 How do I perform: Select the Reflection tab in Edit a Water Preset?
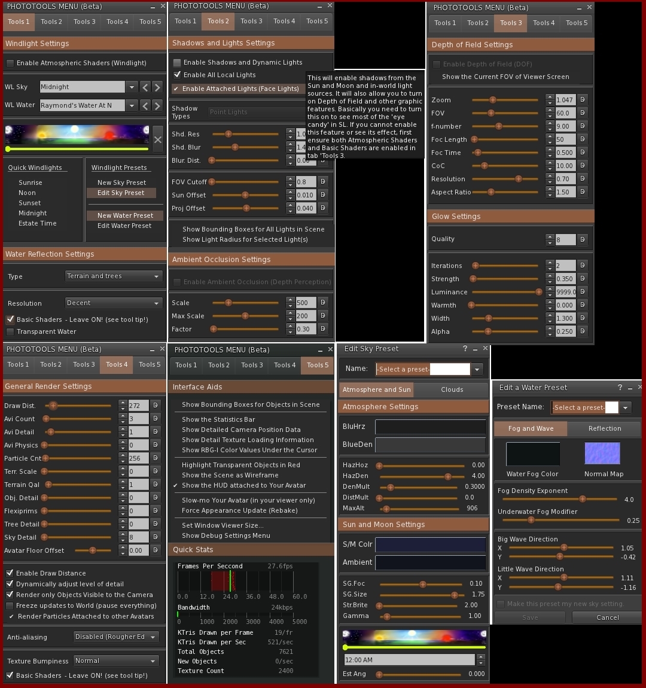coord(605,428)
